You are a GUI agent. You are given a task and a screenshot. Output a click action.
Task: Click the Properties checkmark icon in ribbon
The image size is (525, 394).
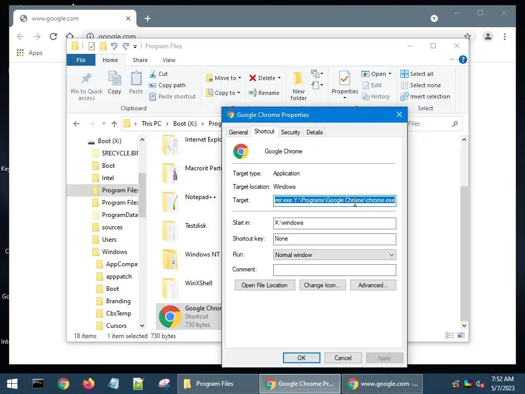click(x=345, y=78)
